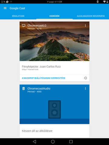Click the TV icon beside ChromecastLG
The height and width of the screenshot is (145, 109).
point(24,25)
